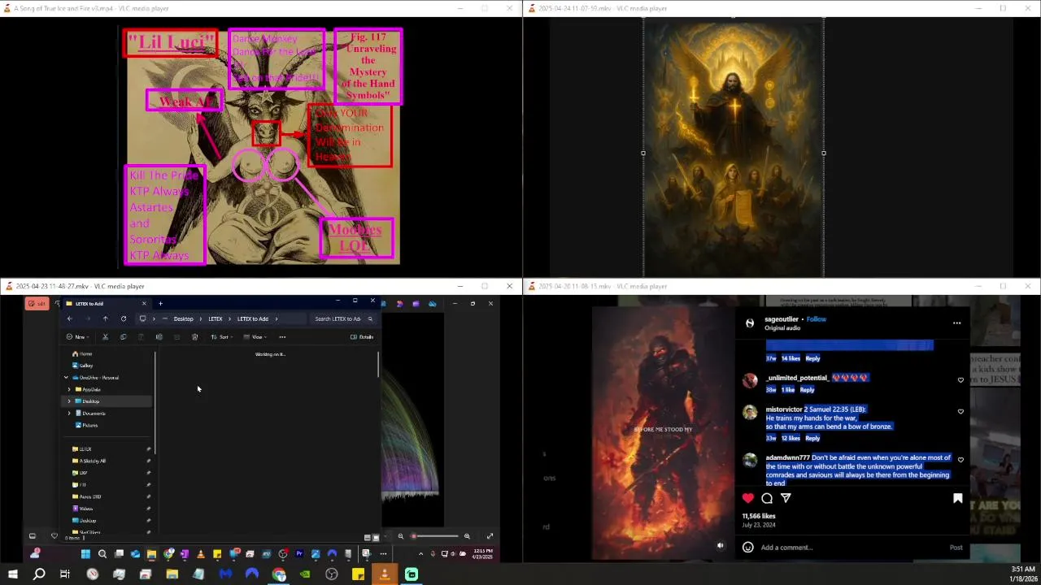The width and height of the screenshot is (1041, 585).
Task: Open the pinned 'A Sketchy All' folder
Action: click(x=89, y=461)
